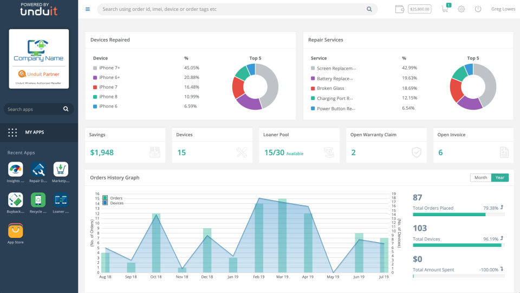Collapse sidebar with hamburger menu icon
520x293 pixels.
(88, 9)
